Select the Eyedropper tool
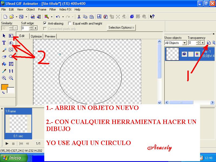216x162 pixels. 4,71
